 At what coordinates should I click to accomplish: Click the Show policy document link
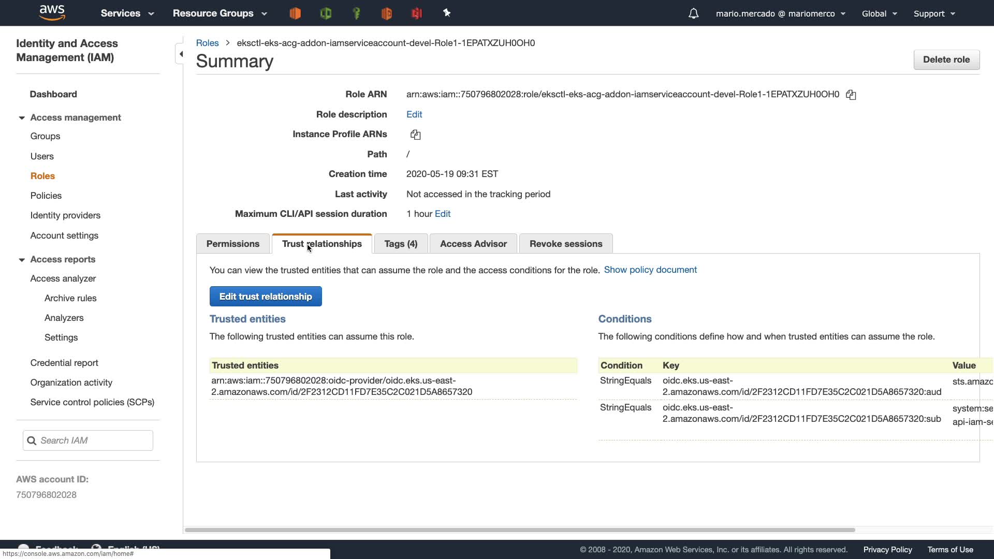[x=650, y=270]
